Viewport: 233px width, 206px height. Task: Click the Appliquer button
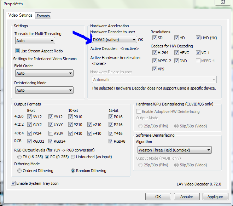tap(215, 197)
